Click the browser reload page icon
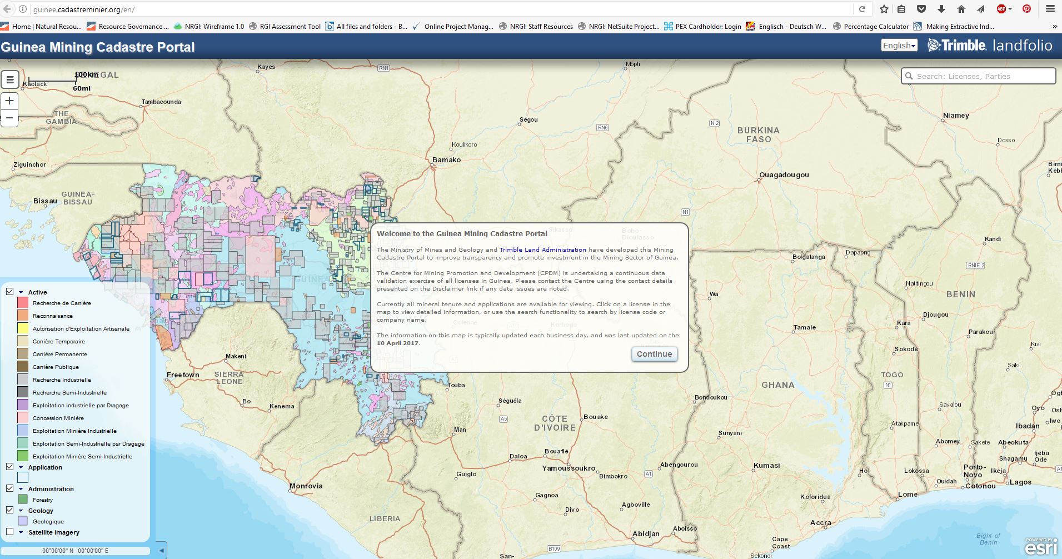This screenshot has width=1062, height=559. (x=862, y=8)
